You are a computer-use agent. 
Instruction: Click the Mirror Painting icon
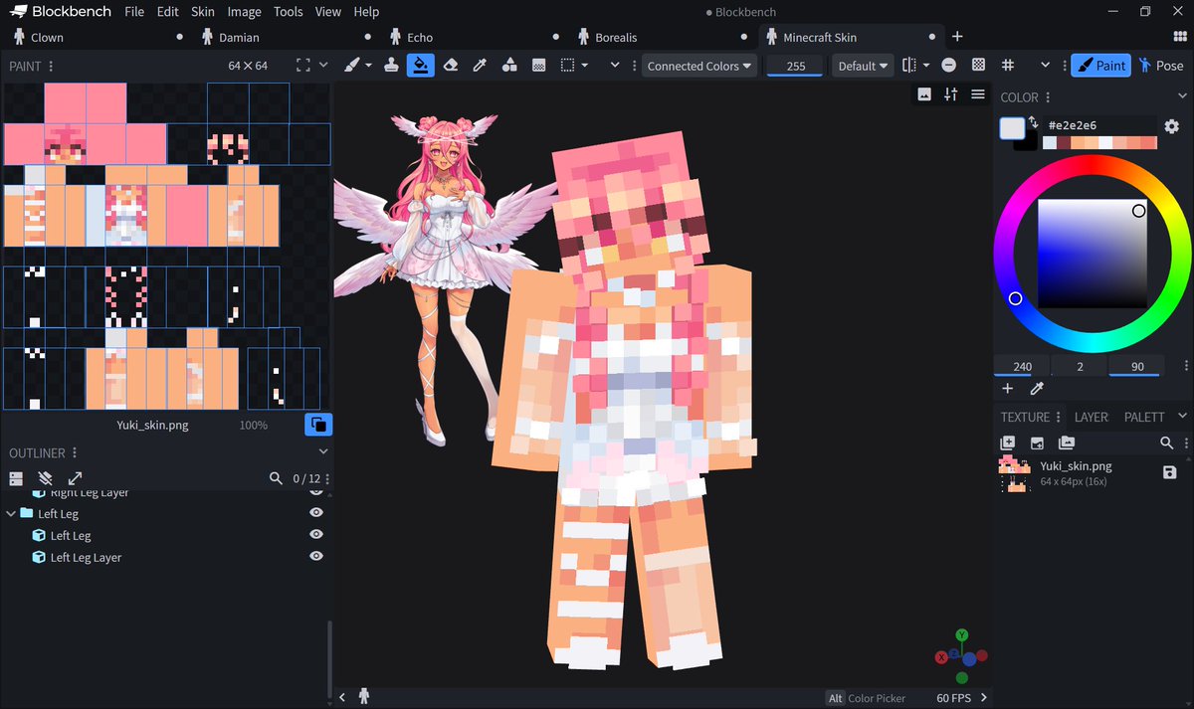909,66
